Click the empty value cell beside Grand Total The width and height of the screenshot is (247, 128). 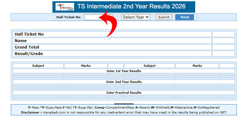pyautogui.click(x=223, y=47)
